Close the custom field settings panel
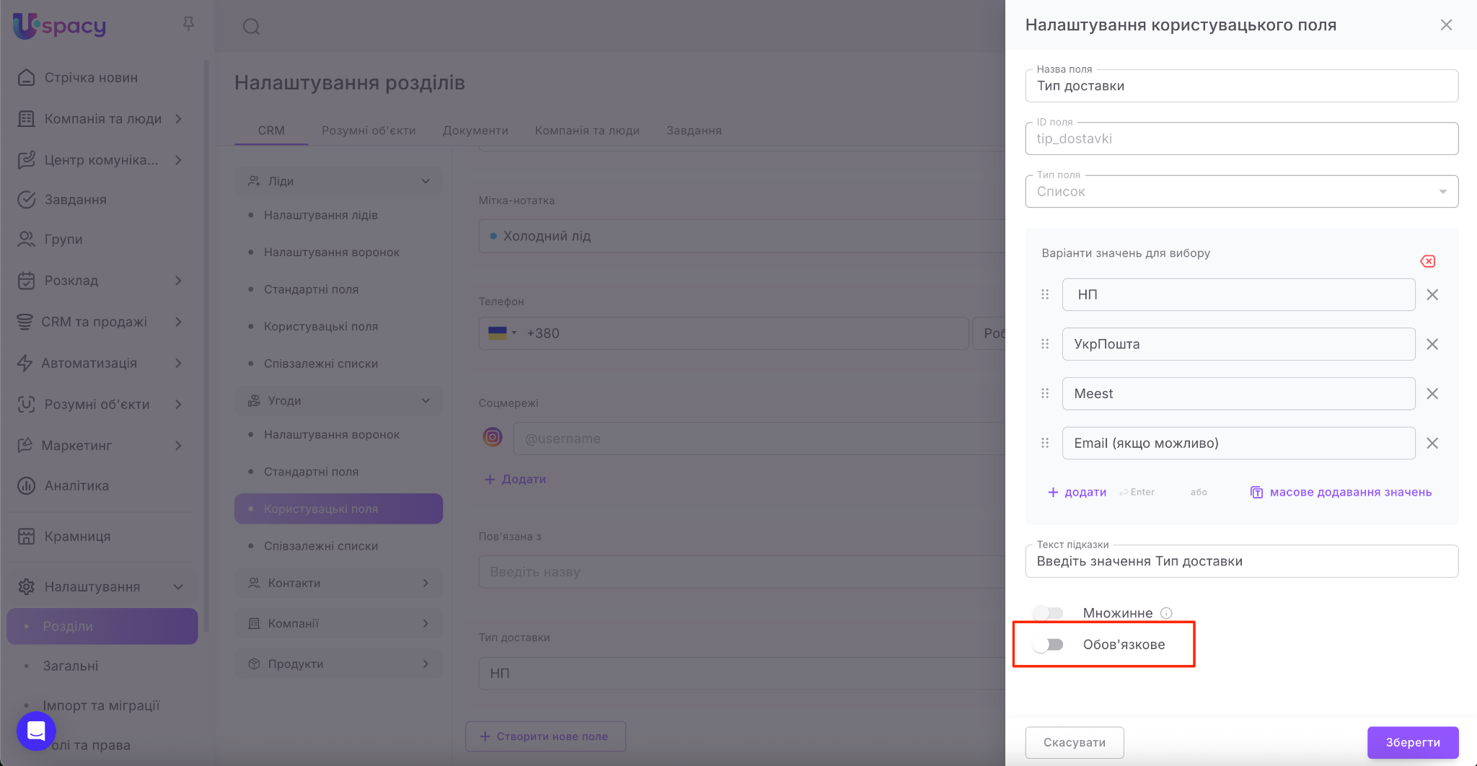Viewport: 1477px width, 766px height. [x=1446, y=25]
